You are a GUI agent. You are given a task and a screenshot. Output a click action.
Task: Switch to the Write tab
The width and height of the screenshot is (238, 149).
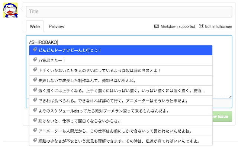[35, 26]
